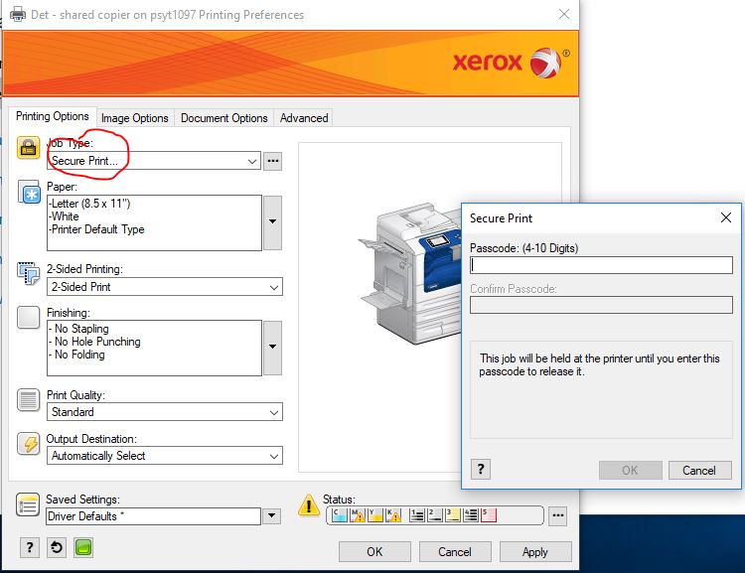Click the Apply button
The height and width of the screenshot is (573, 745).
tap(535, 551)
